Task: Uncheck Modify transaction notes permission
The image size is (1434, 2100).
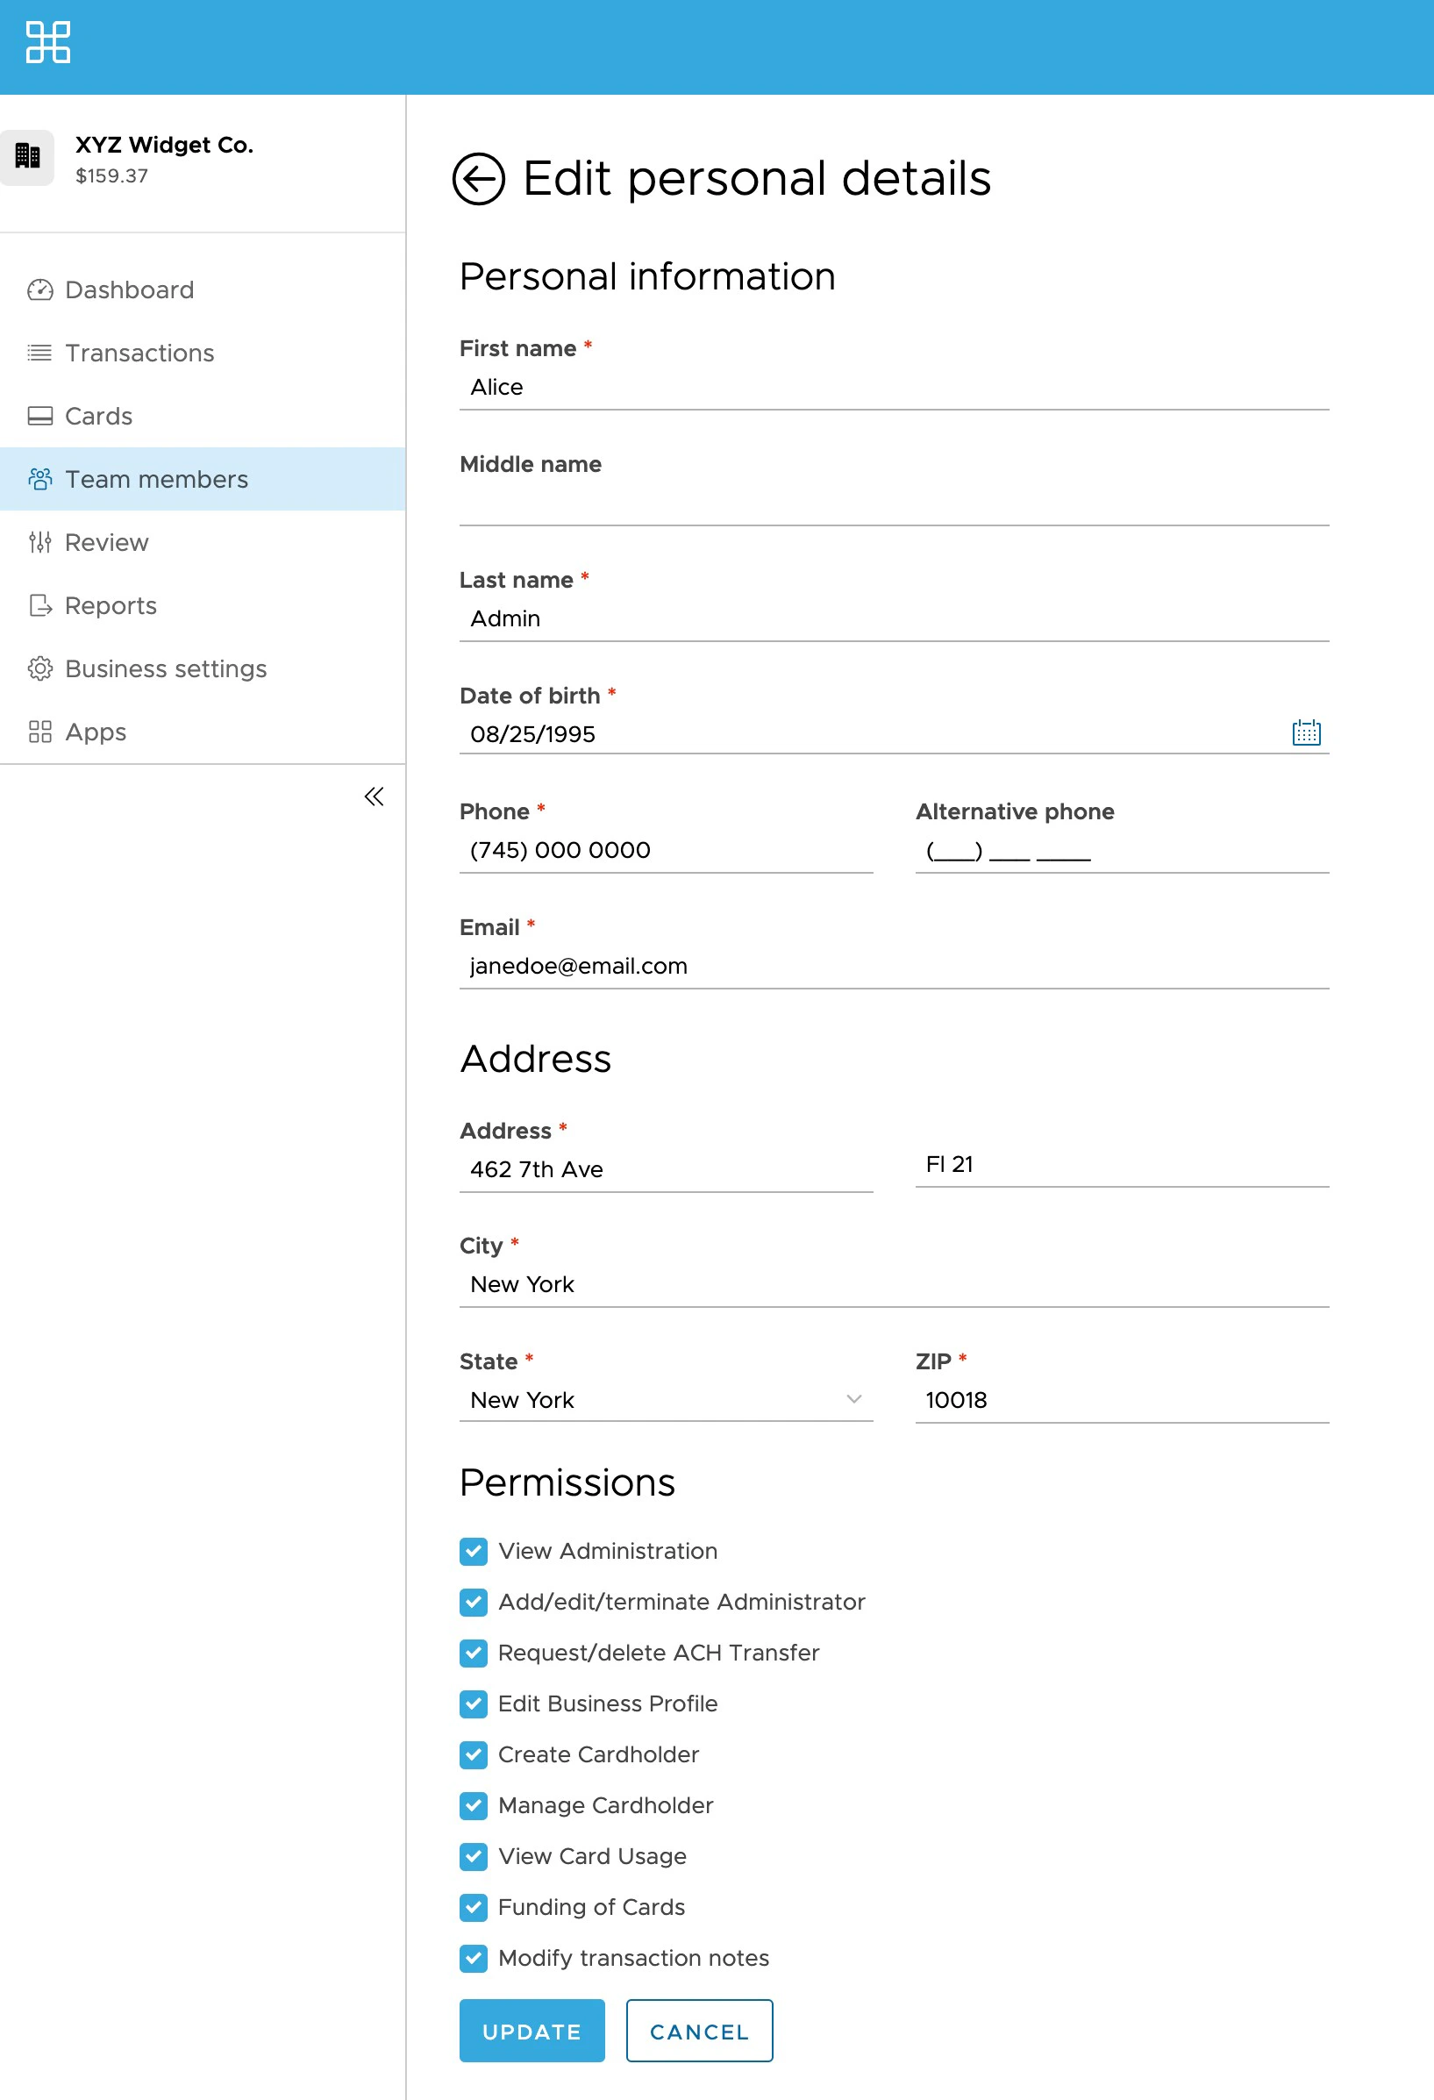Action: (474, 1958)
